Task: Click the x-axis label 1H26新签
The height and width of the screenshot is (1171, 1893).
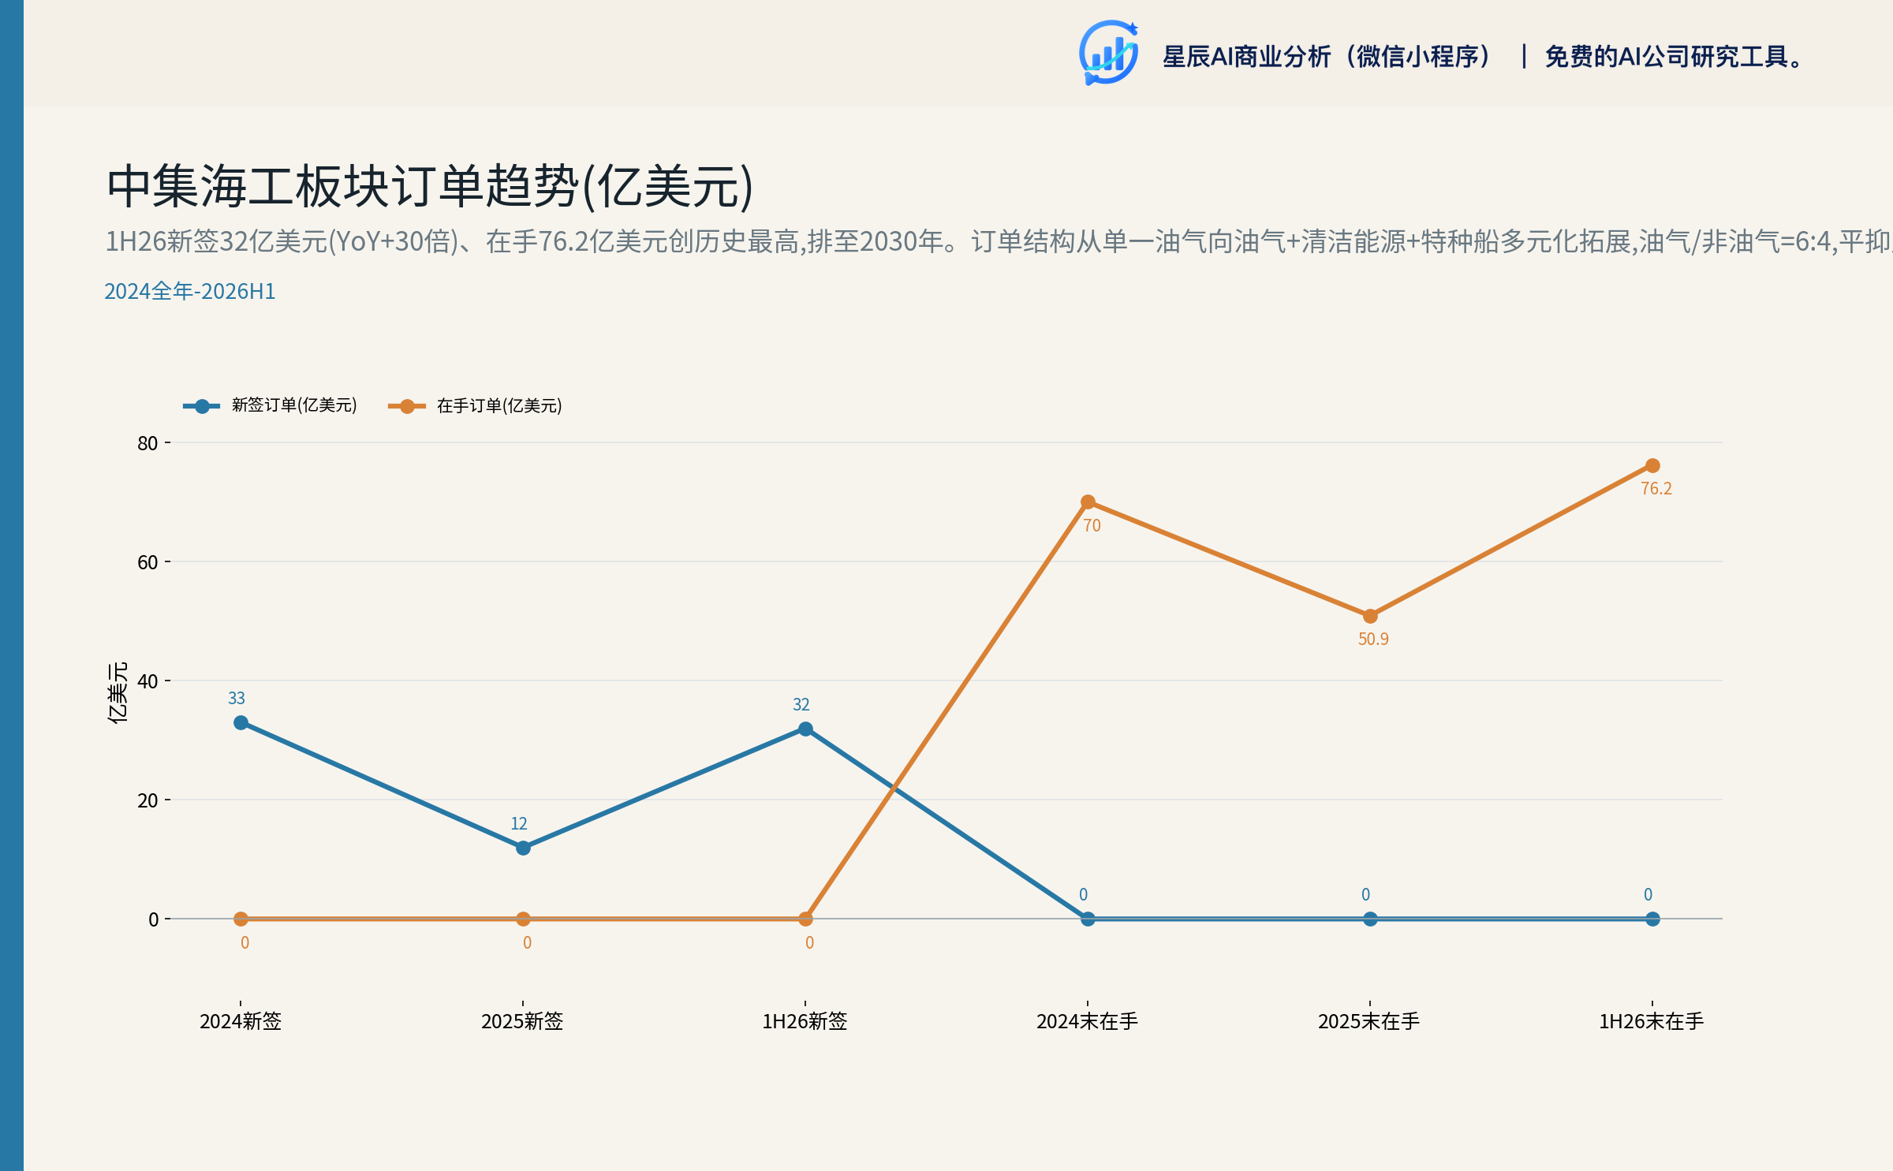Action: point(805,1021)
